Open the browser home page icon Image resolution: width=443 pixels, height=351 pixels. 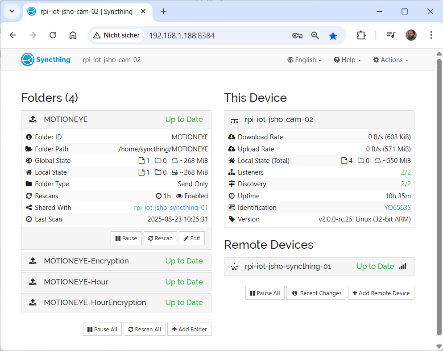(x=73, y=35)
